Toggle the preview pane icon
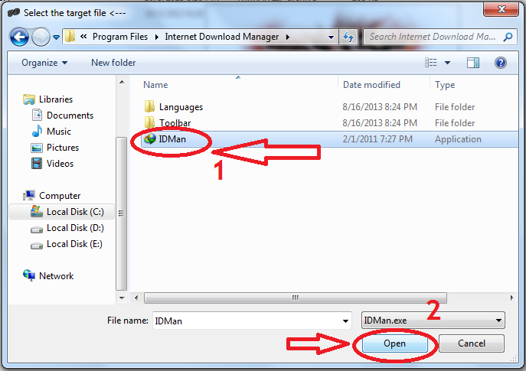The width and height of the screenshot is (526, 371). click(473, 63)
